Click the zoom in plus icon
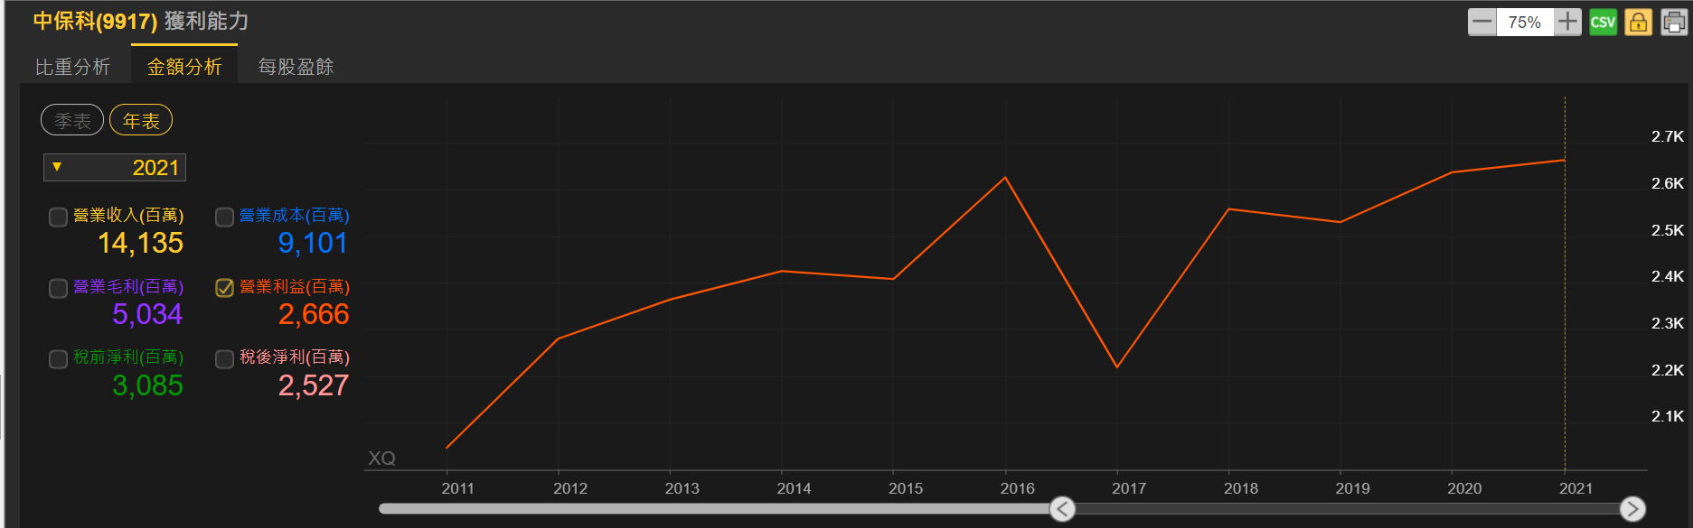 [1567, 22]
